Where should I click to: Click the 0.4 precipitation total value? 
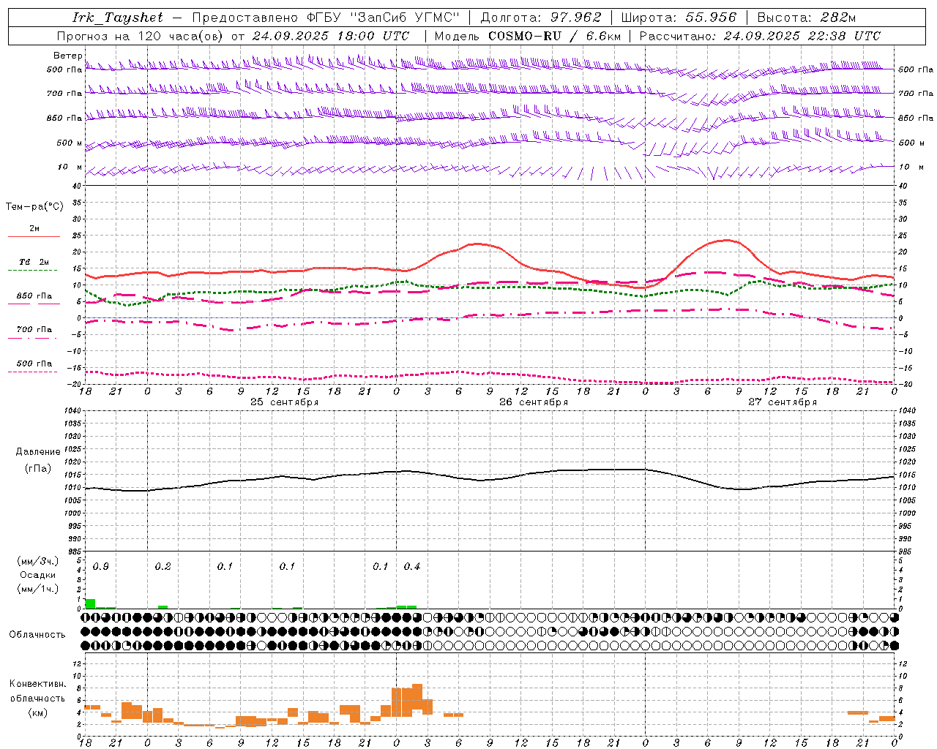point(412,566)
